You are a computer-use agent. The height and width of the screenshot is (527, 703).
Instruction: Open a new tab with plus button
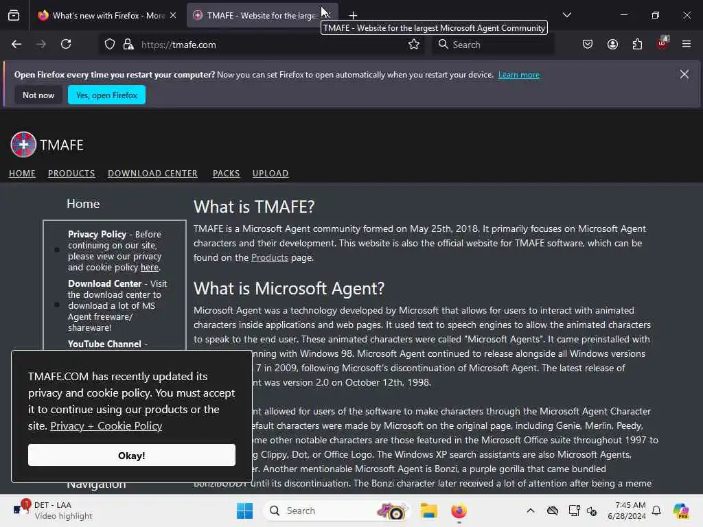354,15
